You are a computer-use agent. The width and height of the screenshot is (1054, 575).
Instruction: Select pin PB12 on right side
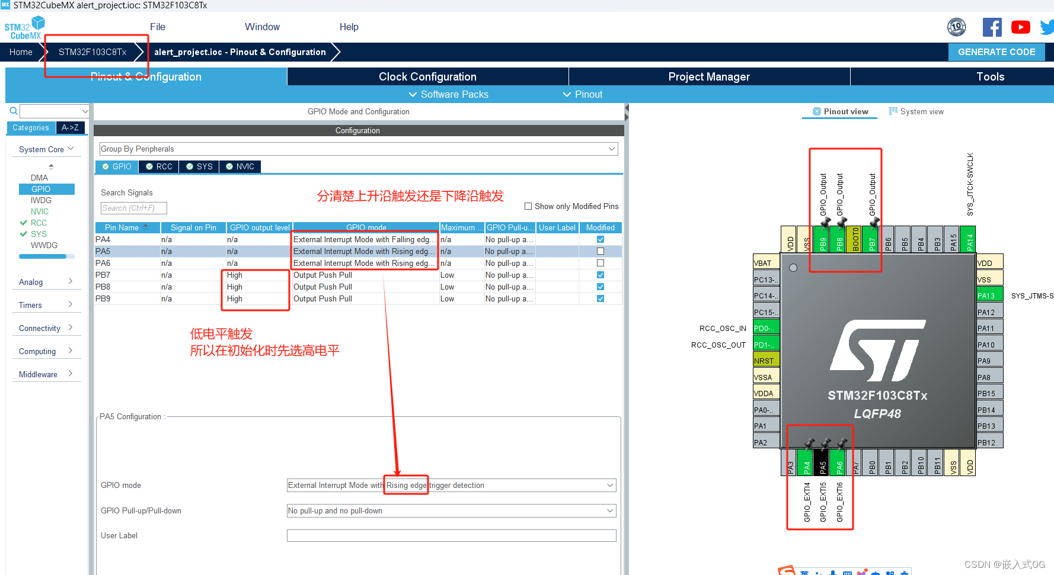click(x=989, y=442)
